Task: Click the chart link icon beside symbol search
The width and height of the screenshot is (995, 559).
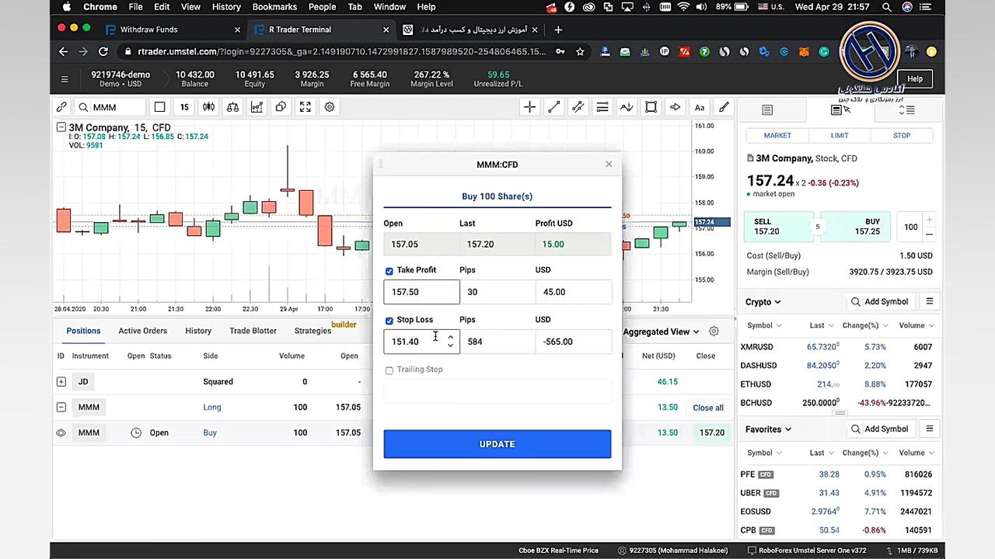Action: pos(61,107)
